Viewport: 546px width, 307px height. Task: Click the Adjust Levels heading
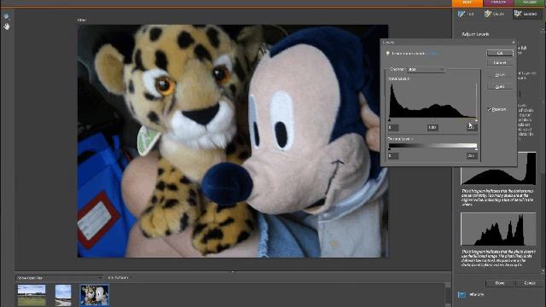pyautogui.click(x=475, y=34)
